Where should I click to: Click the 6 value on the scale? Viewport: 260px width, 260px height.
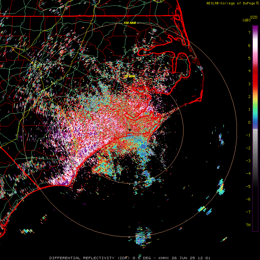point(249,45)
